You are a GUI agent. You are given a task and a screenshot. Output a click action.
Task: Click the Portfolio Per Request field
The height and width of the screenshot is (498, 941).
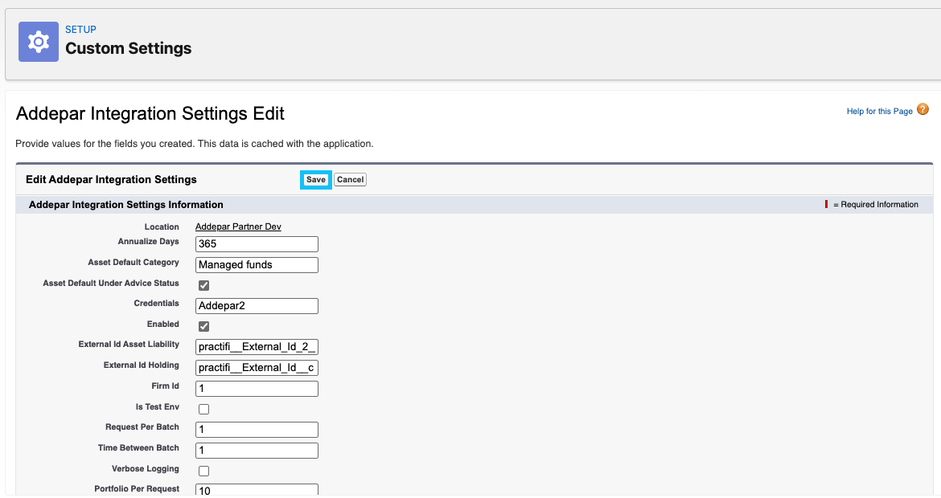(x=257, y=490)
